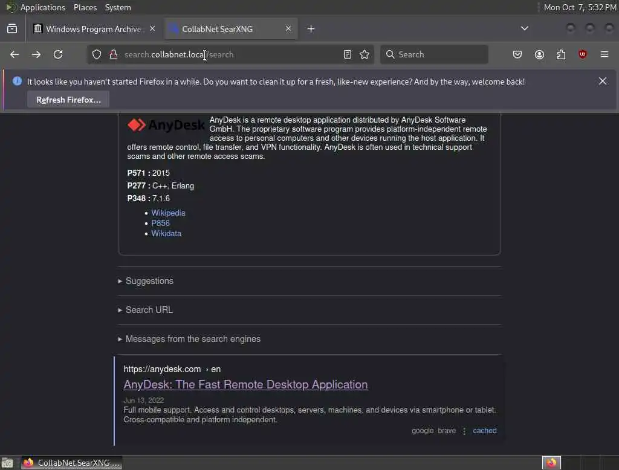
Task: Open the Places menu
Action: pos(85,7)
